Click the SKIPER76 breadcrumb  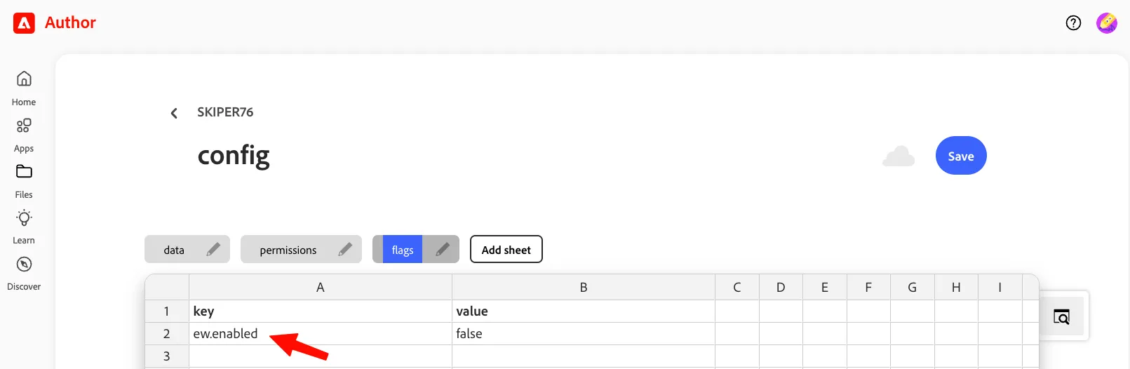tap(225, 112)
